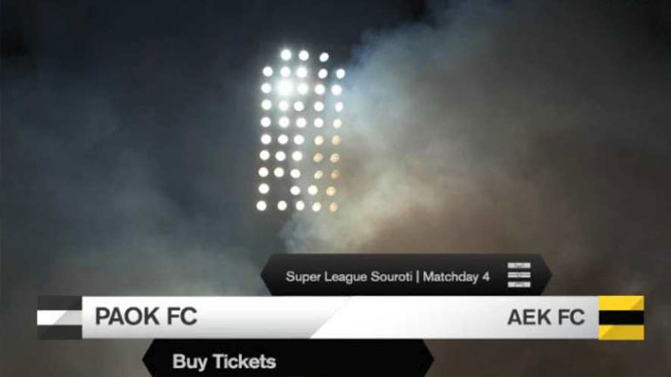
Task: Open the dark league info bar
Action: coord(406,275)
